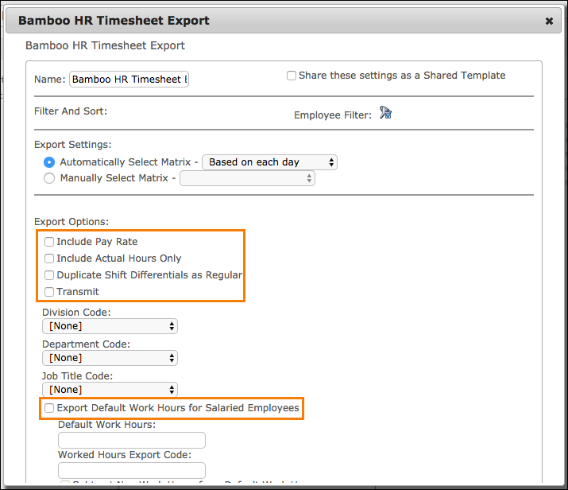Enable Include Pay Rate checkbox

(49, 242)
